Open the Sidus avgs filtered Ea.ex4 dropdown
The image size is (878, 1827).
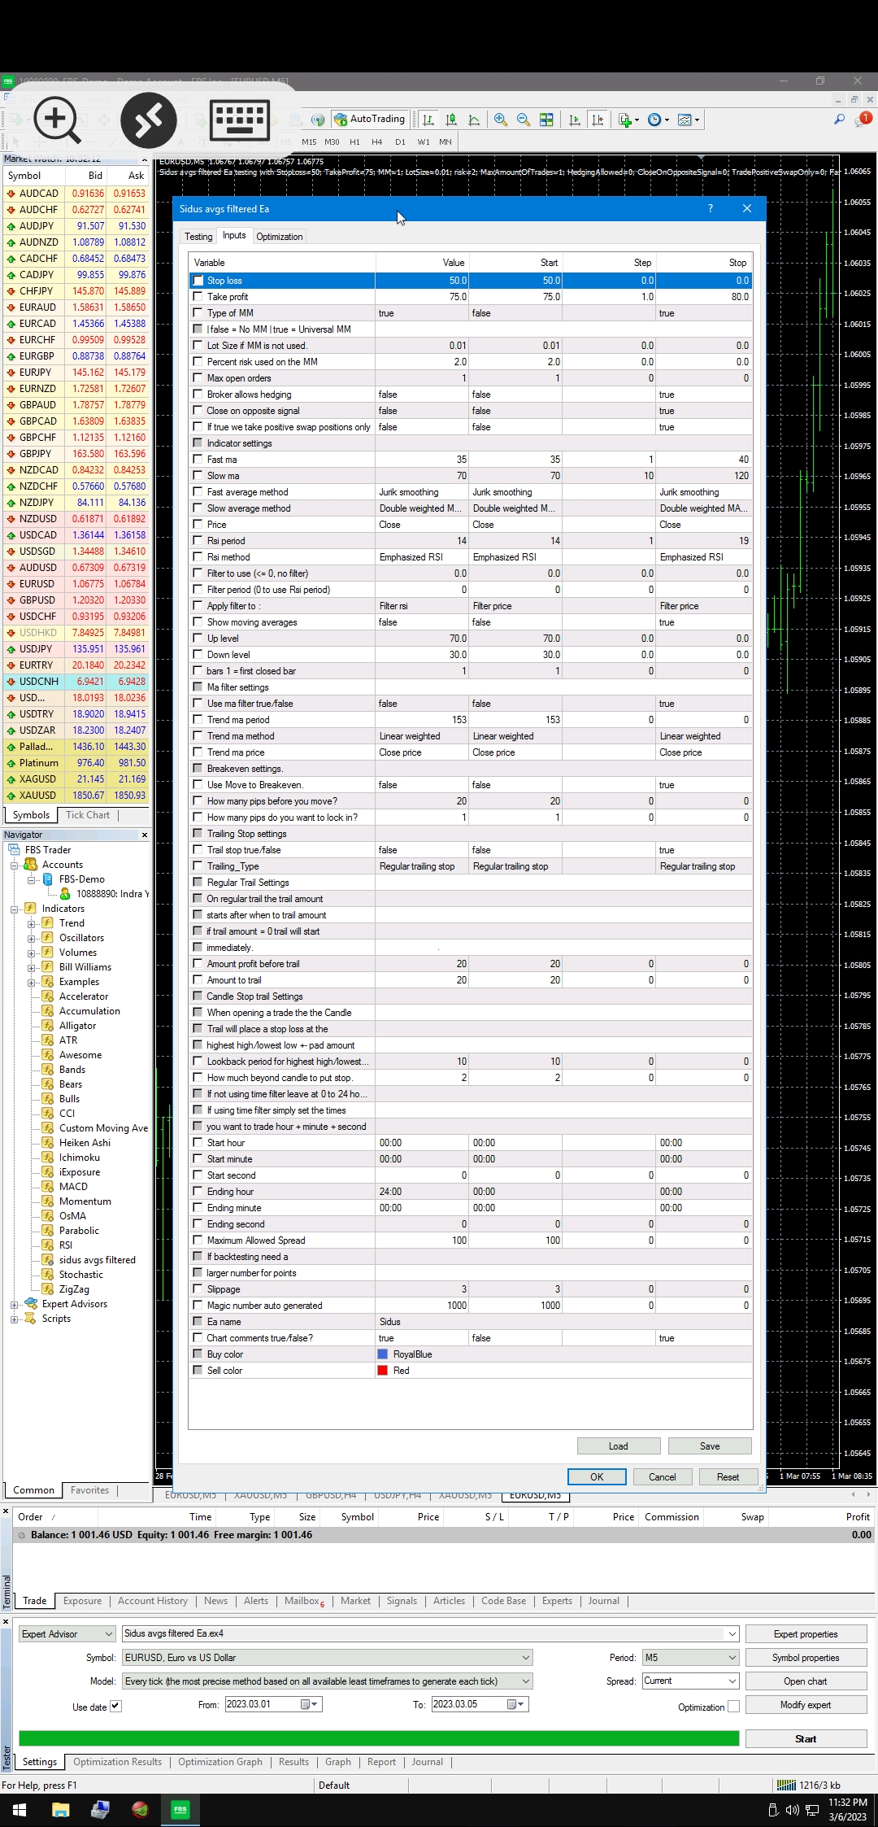[x=732, y=1633]
